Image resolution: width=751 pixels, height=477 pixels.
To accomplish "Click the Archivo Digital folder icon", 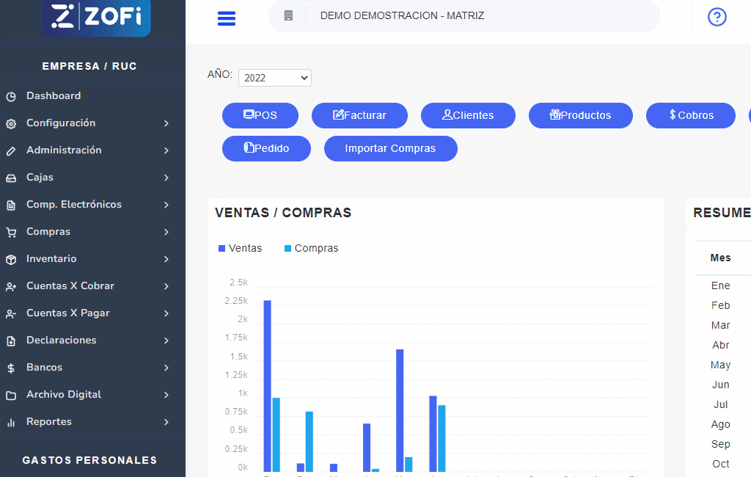I will pyautogui.click(x=11, y=395).
